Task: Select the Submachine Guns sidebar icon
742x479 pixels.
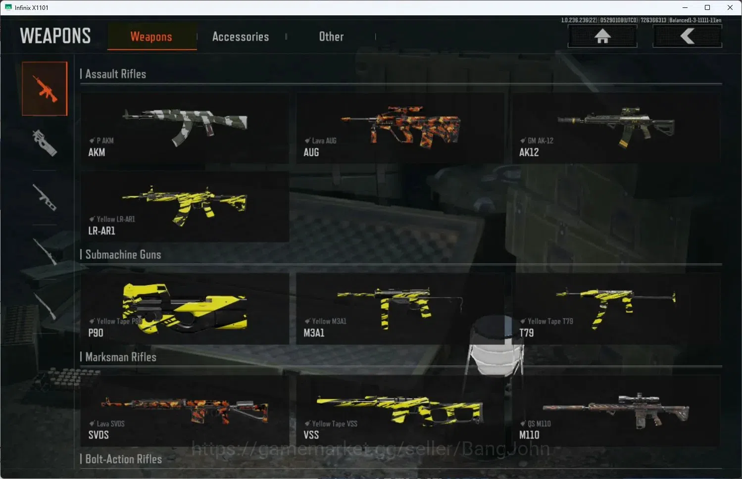Action: click(x=45, y=143)
